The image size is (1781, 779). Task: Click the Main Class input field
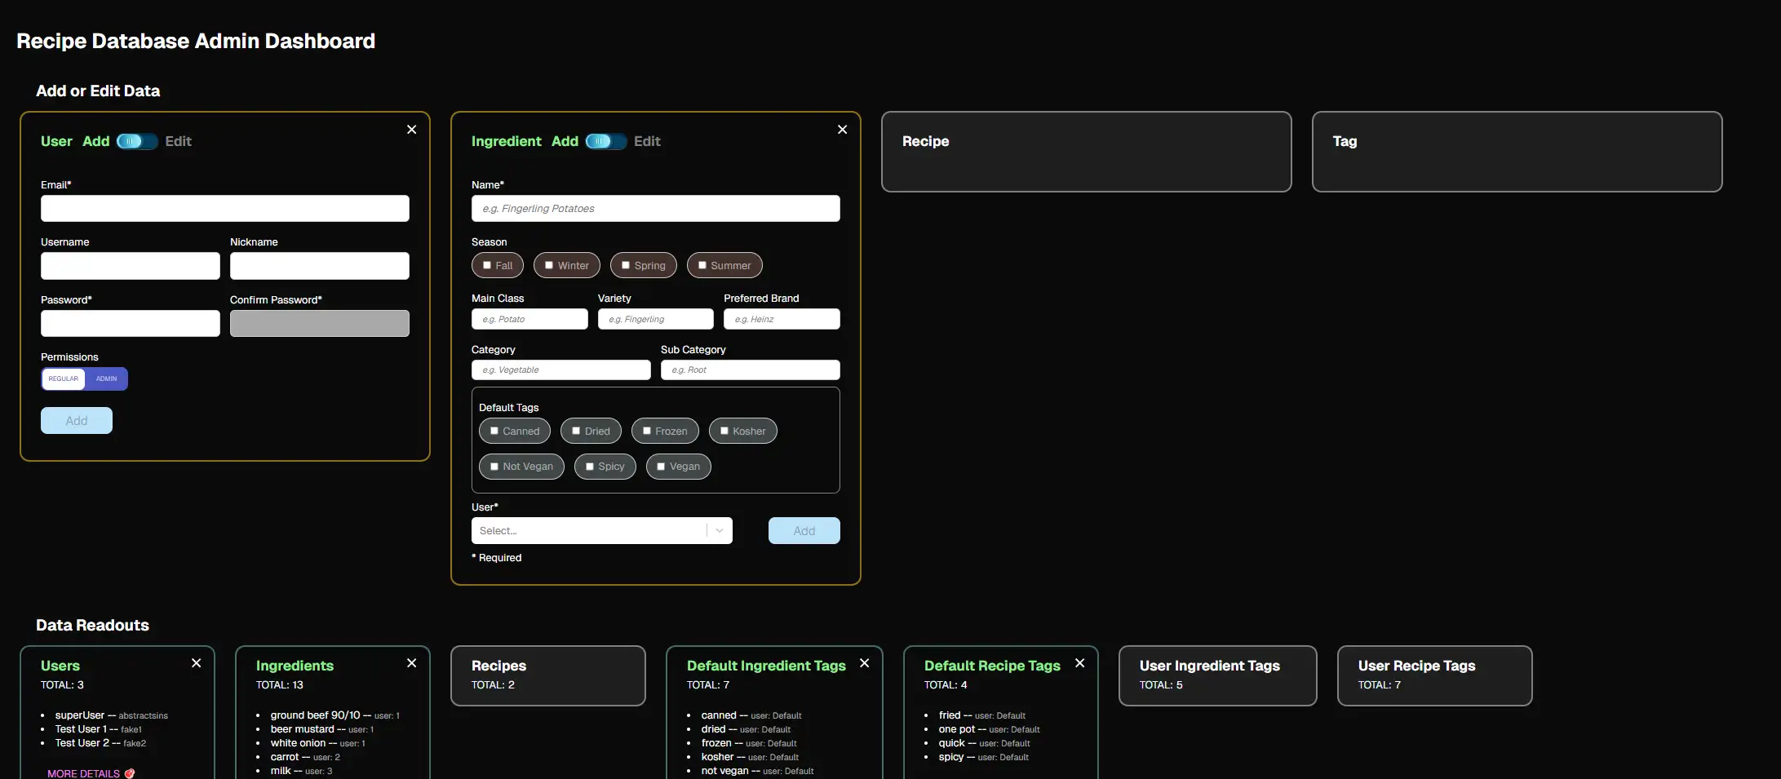coord(529,319)
